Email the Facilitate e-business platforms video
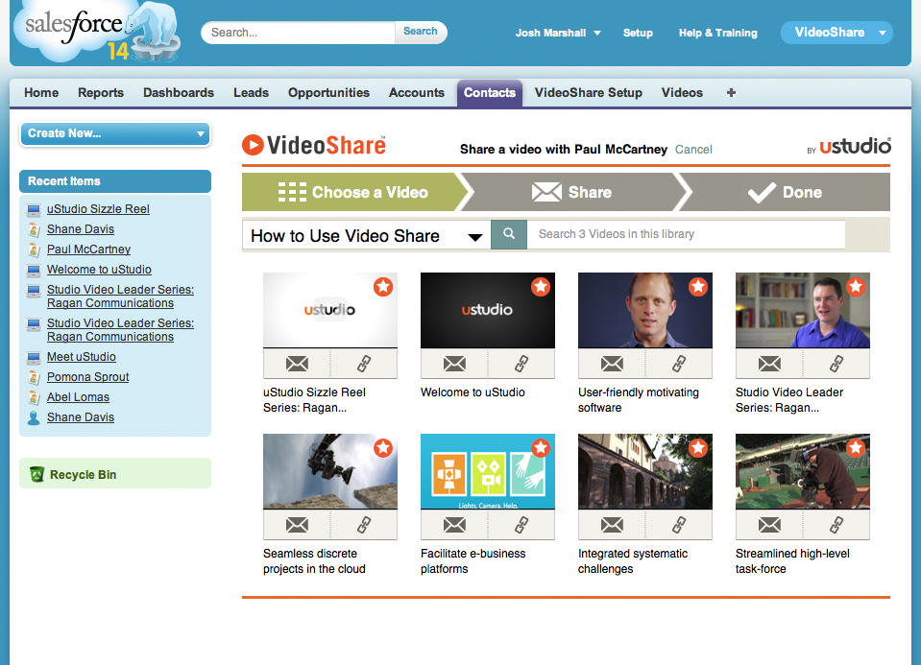Viewport: 921px width, 665px height. 454,525
